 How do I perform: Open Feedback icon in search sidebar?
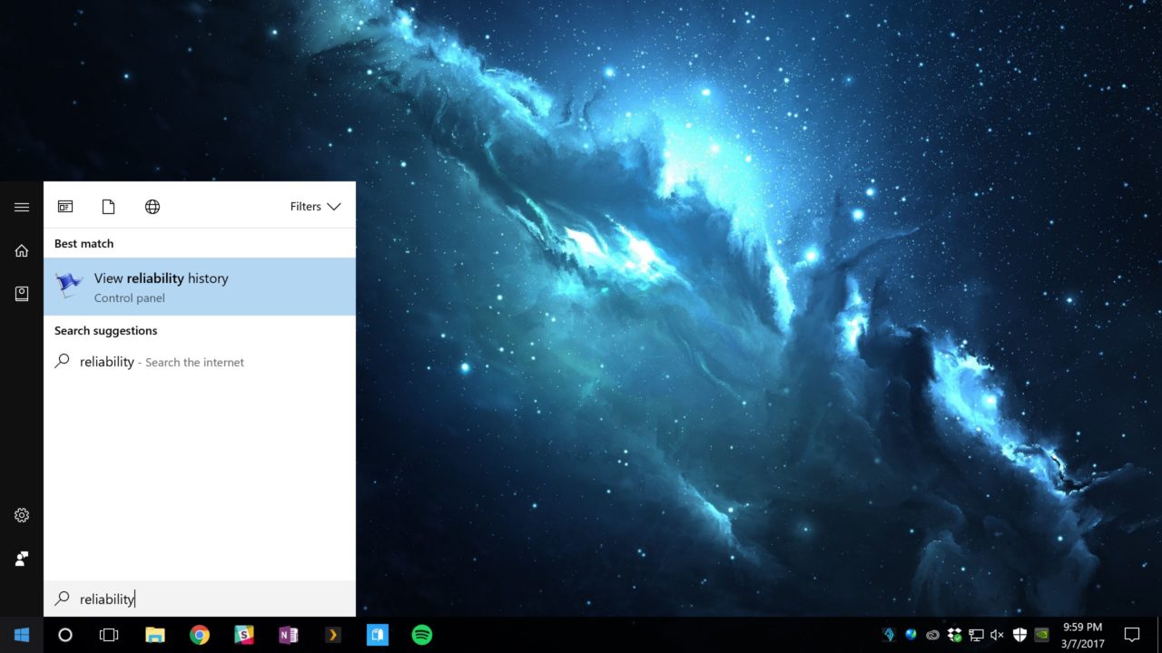pyautogui.click(x=22, y=559)
